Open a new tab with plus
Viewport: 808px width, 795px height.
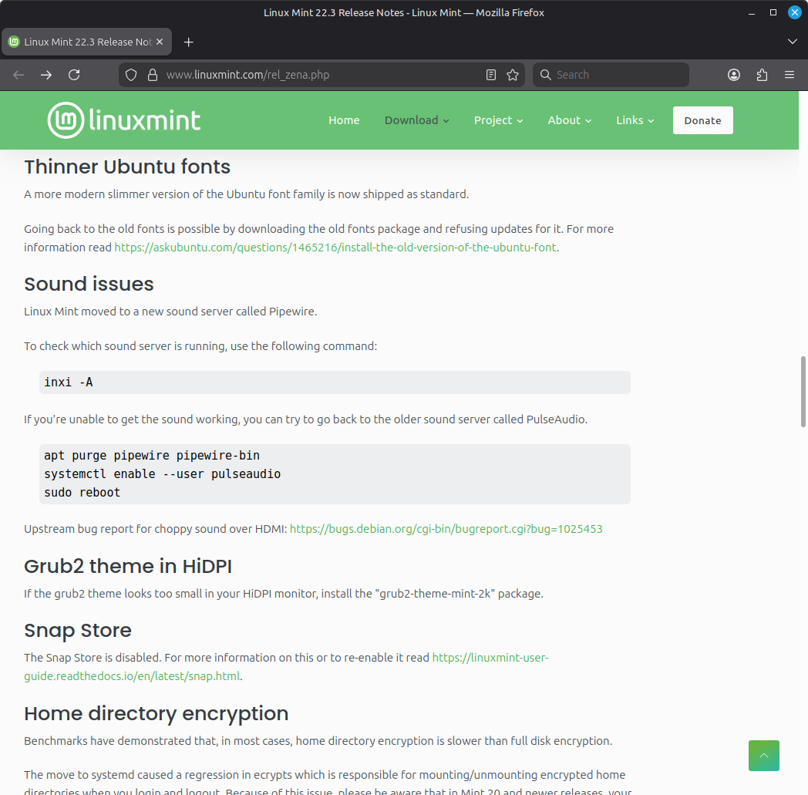[189, 42]
